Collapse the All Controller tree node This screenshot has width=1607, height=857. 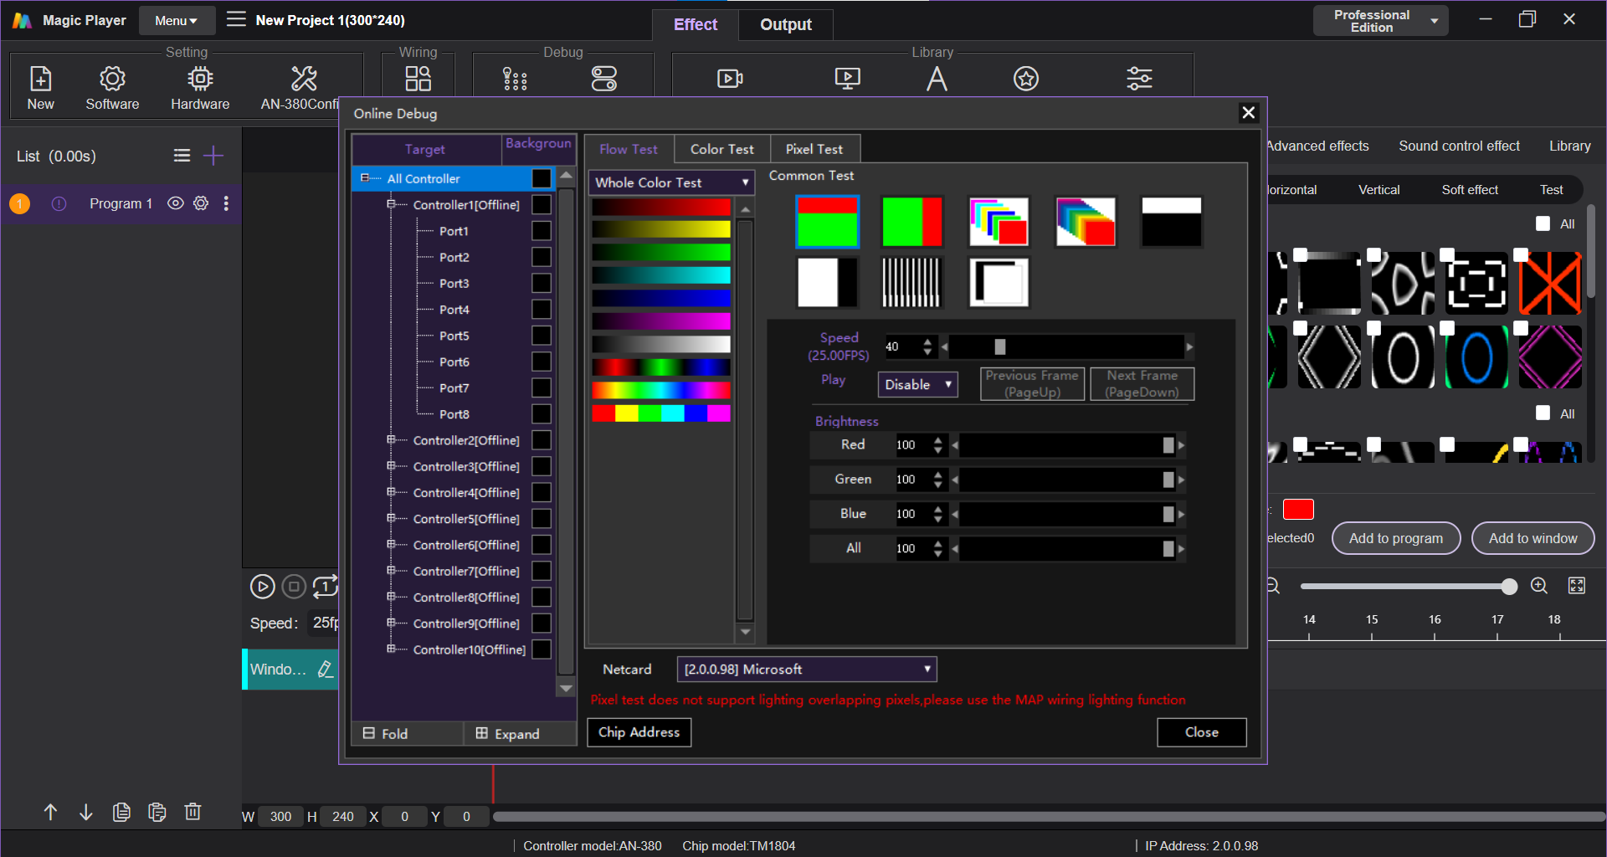[365, 178]
